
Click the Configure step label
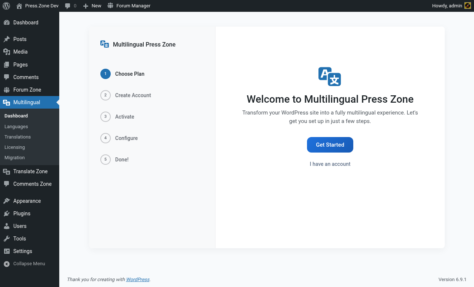[126, 138]
